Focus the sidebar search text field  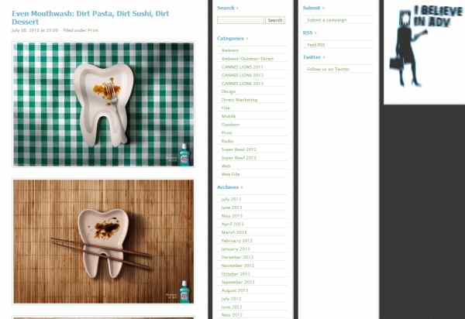(241, 20)
